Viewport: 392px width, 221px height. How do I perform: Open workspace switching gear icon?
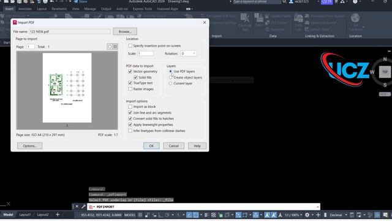coord(307,215)
